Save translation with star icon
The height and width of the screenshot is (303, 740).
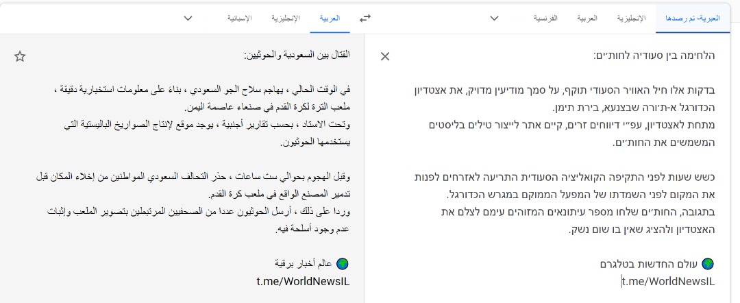coord(20,57)
